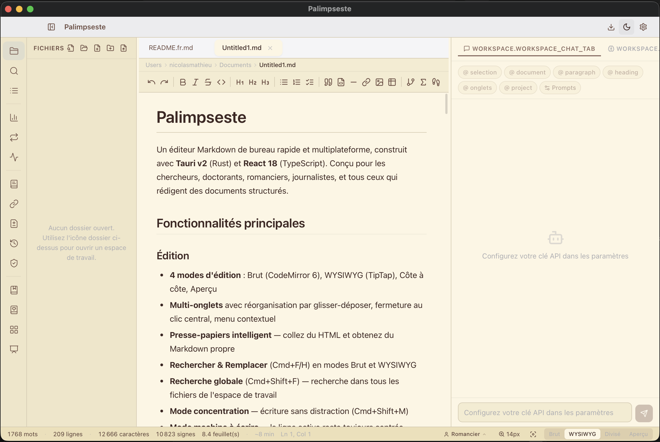The image size is (660, 442).
Task: Open the bar chart statistics panel
Action: point(14,118)
